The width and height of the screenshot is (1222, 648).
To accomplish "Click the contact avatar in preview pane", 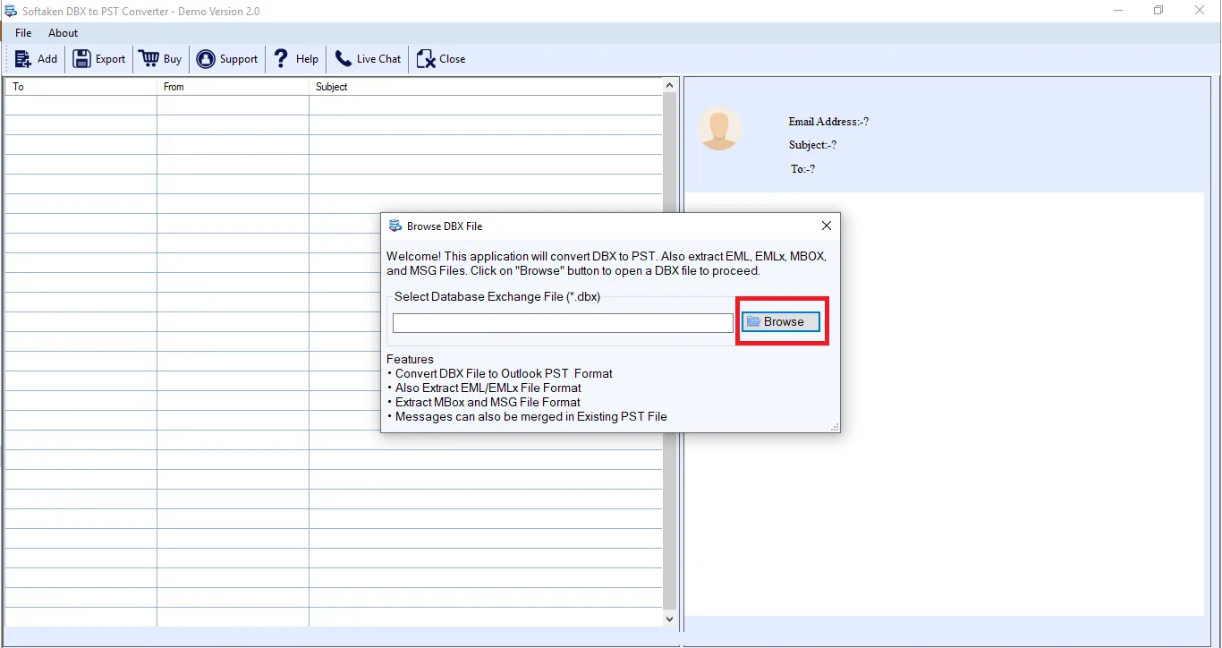I will tap(719, 129).
